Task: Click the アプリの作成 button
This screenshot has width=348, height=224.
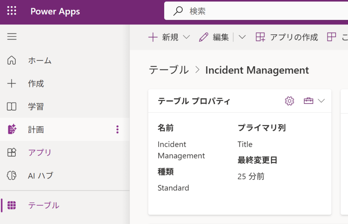Action: pyautogui.click(x=287, y=37)
